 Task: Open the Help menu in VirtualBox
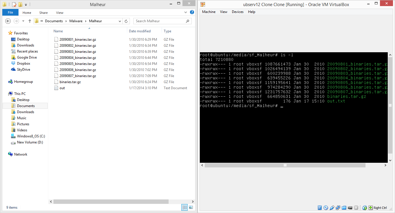252,12
